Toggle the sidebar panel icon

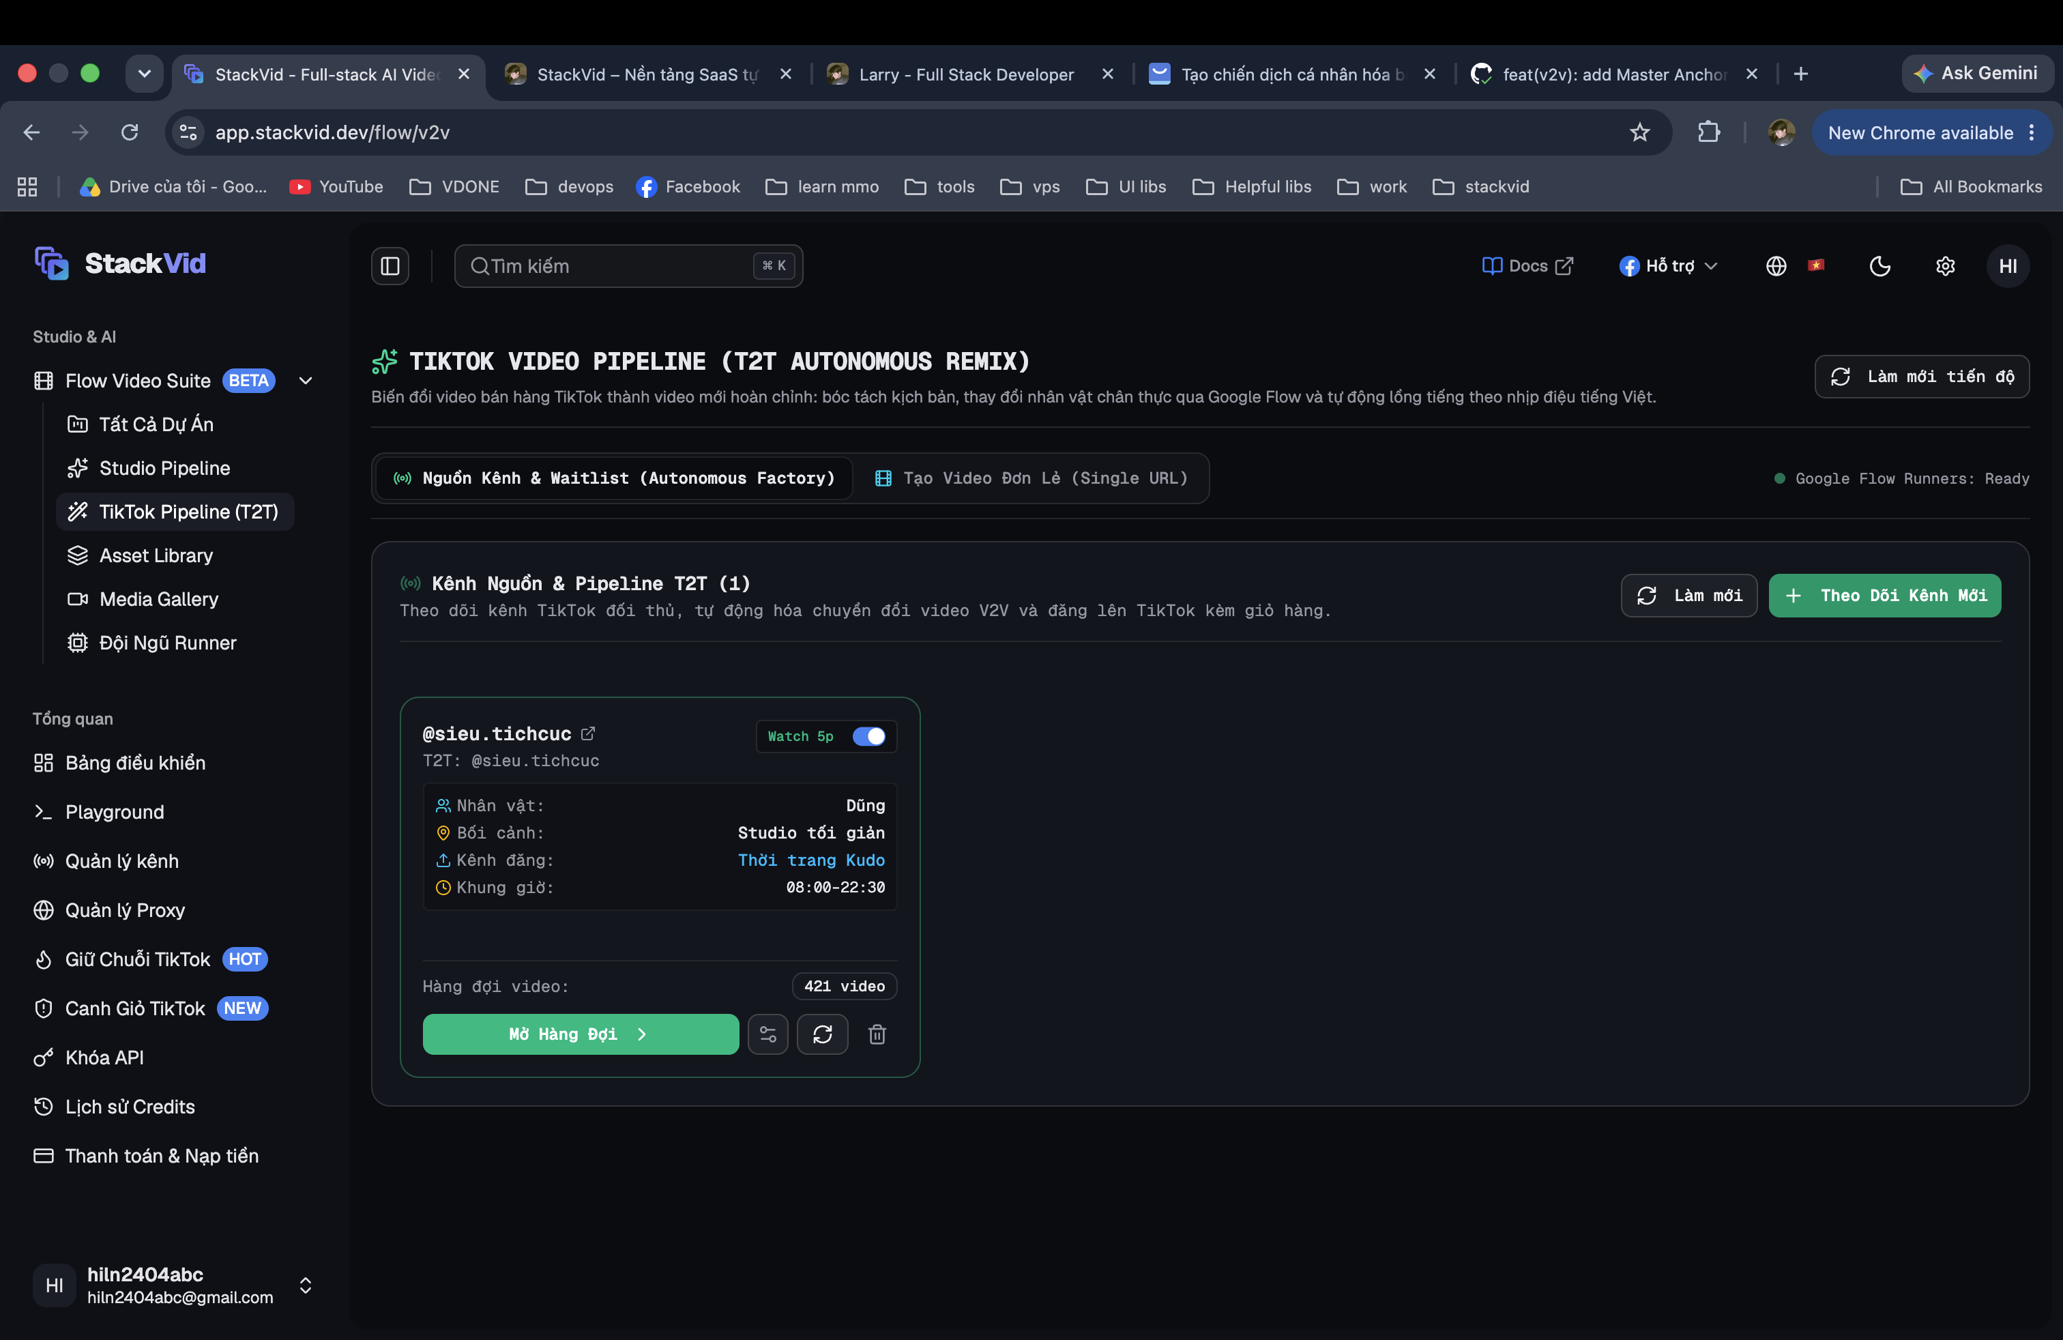click(390, 266)
